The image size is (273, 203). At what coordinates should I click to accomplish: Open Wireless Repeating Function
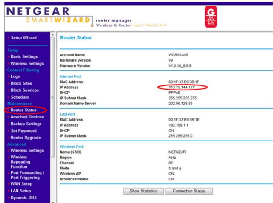(x=20, y=162)
